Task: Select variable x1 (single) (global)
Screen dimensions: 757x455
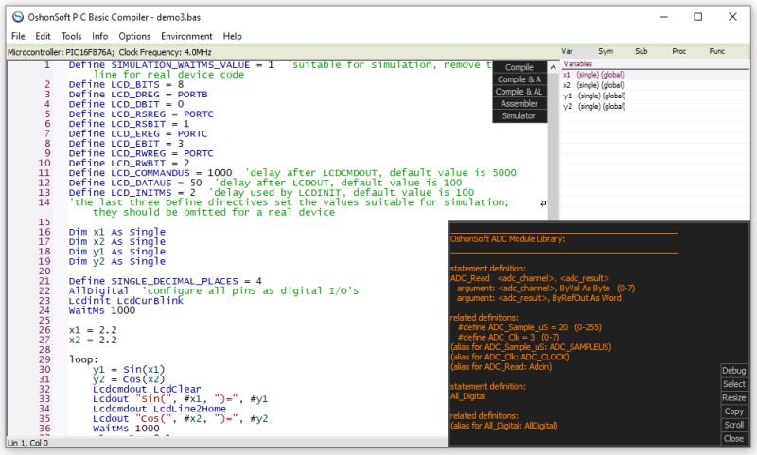Action: [x=655, y=75]
